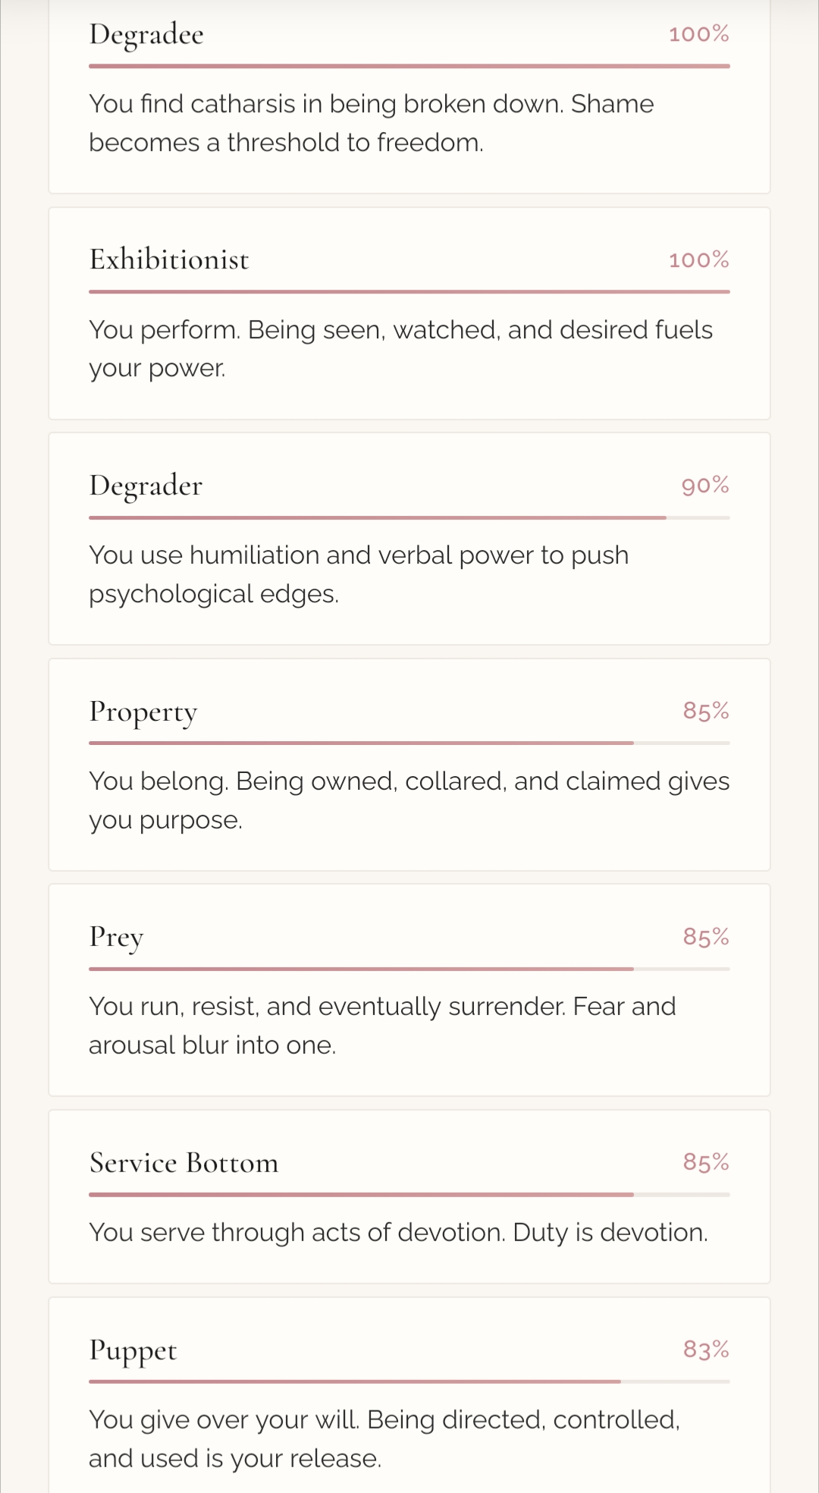Open the Puppet result heading
819x1493 pixels.
133,1350
